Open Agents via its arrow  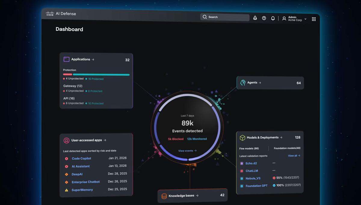point(260,83)
